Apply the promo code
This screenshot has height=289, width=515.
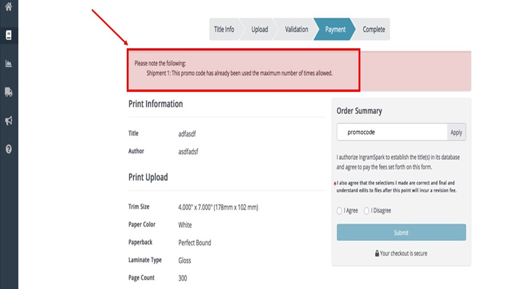(x=456, y=132)
